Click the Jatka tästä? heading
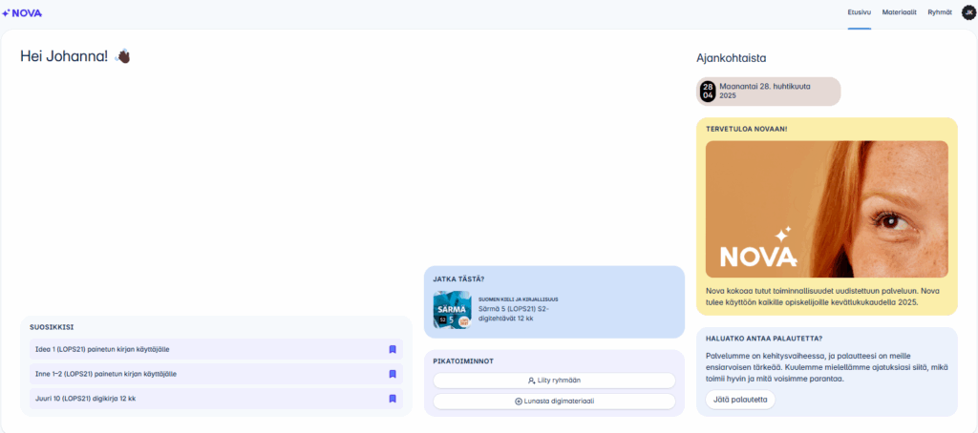 click(458, 279)
